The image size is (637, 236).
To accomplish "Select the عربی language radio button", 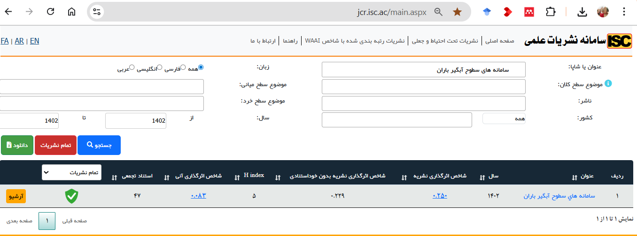I will point(132,67).
